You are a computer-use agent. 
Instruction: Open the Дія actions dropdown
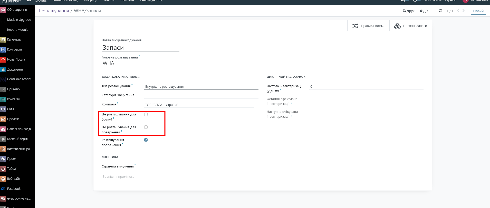(x=424, y=11)
